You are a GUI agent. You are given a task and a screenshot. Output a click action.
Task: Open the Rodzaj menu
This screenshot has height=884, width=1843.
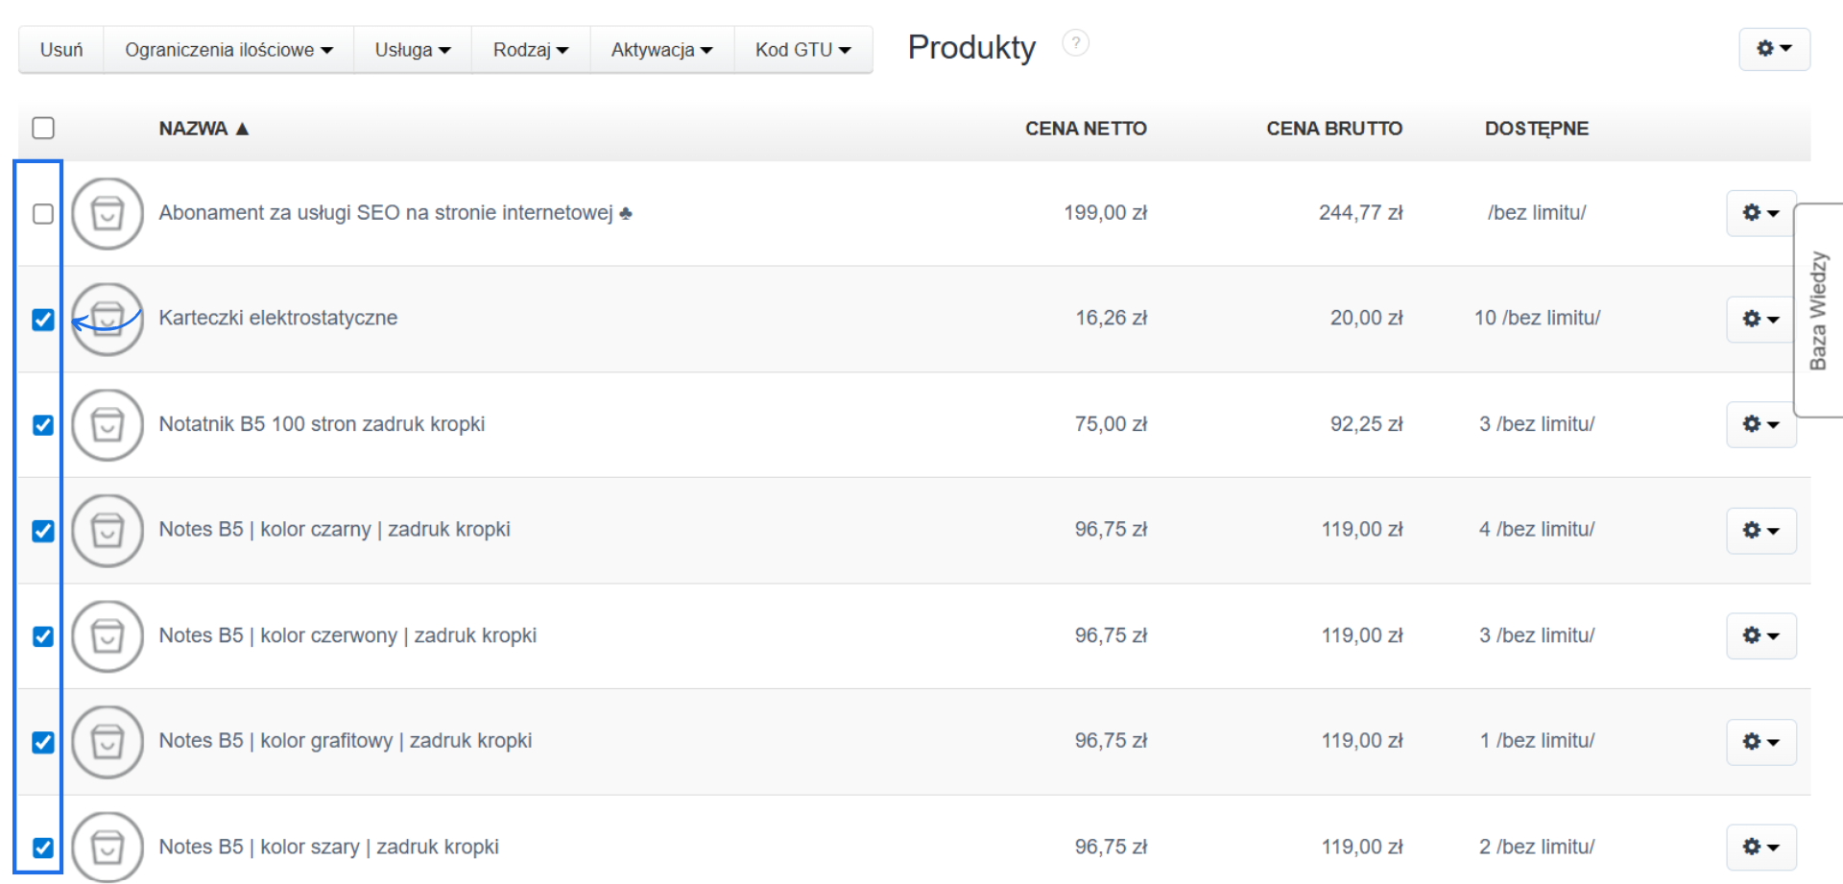[531, 50]
